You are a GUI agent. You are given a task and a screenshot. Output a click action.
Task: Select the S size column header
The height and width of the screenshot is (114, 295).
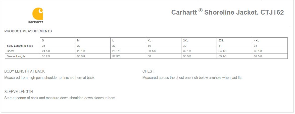[58, 40]
